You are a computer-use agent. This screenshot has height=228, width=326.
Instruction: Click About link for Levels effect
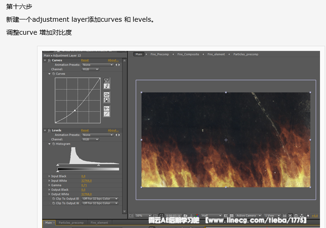(113, 130)
